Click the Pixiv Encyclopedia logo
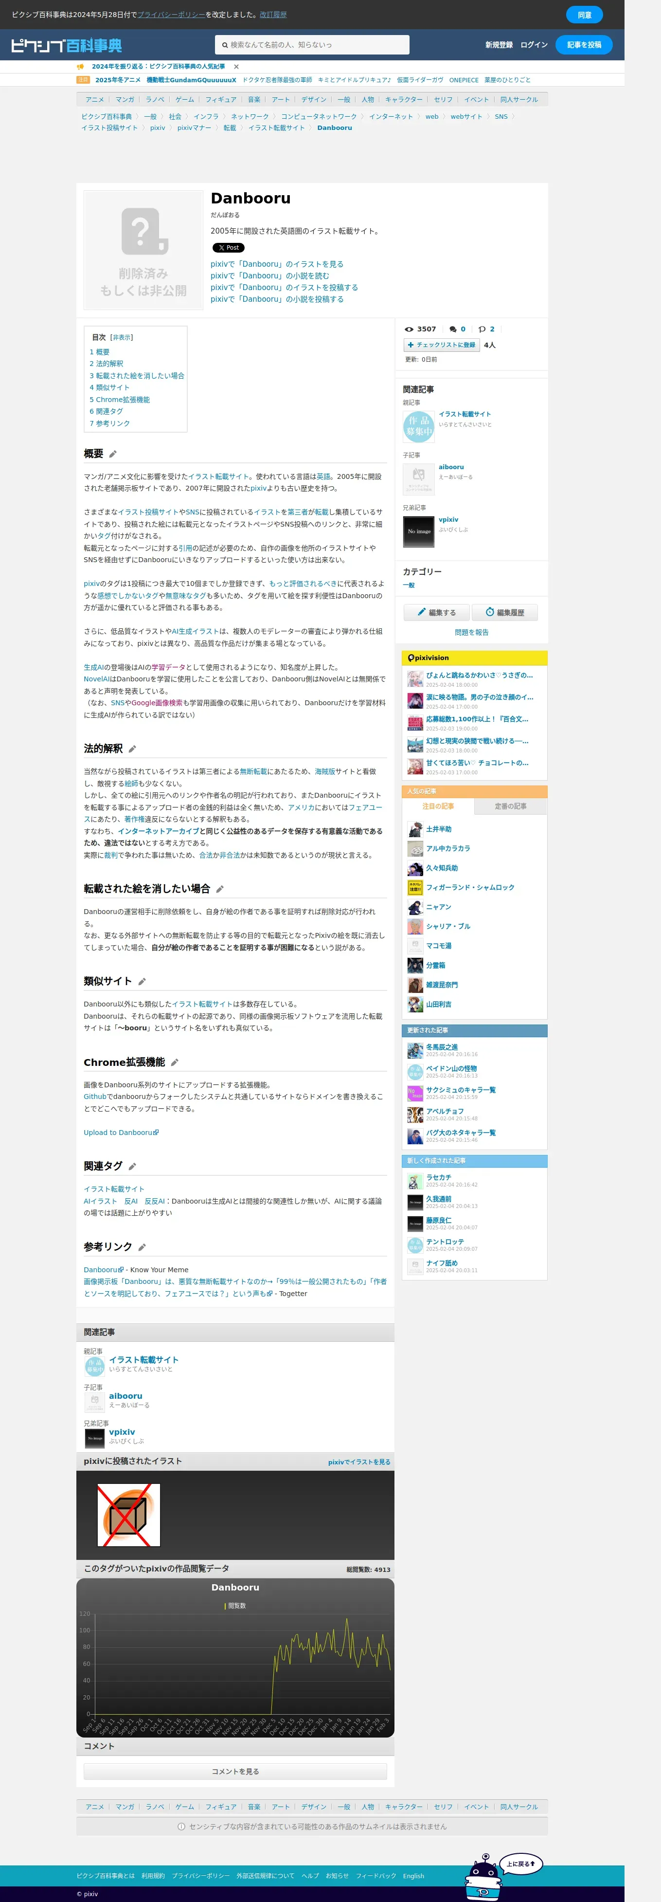 tap(67, 46)
